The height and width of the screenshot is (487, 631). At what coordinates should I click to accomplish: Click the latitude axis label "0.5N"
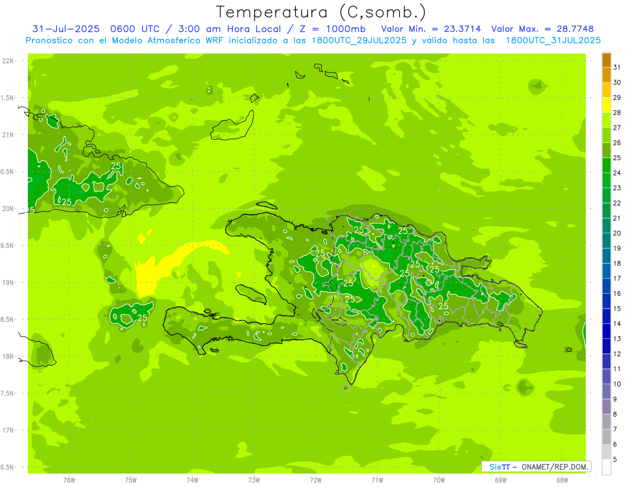click(x=8, y=172)
